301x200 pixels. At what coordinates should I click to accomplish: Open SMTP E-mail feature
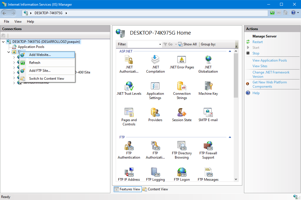[208, 115]
